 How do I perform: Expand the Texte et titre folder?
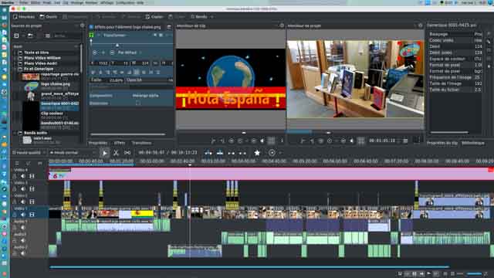[x=15, y=53]
